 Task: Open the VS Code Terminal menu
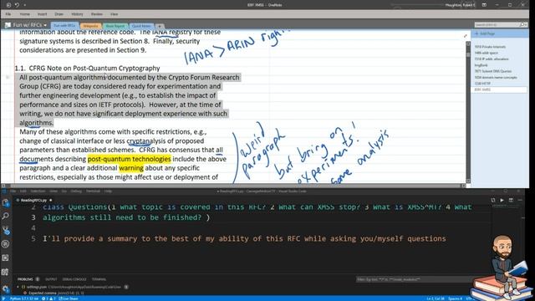(93, 191)
